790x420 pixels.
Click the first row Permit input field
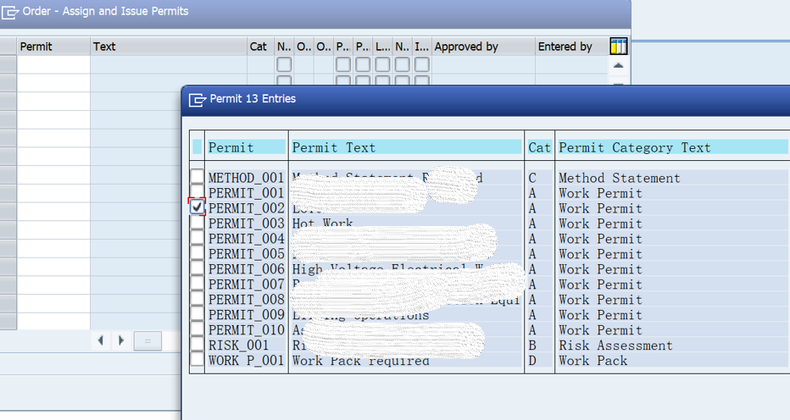click(x=54, y=64)
